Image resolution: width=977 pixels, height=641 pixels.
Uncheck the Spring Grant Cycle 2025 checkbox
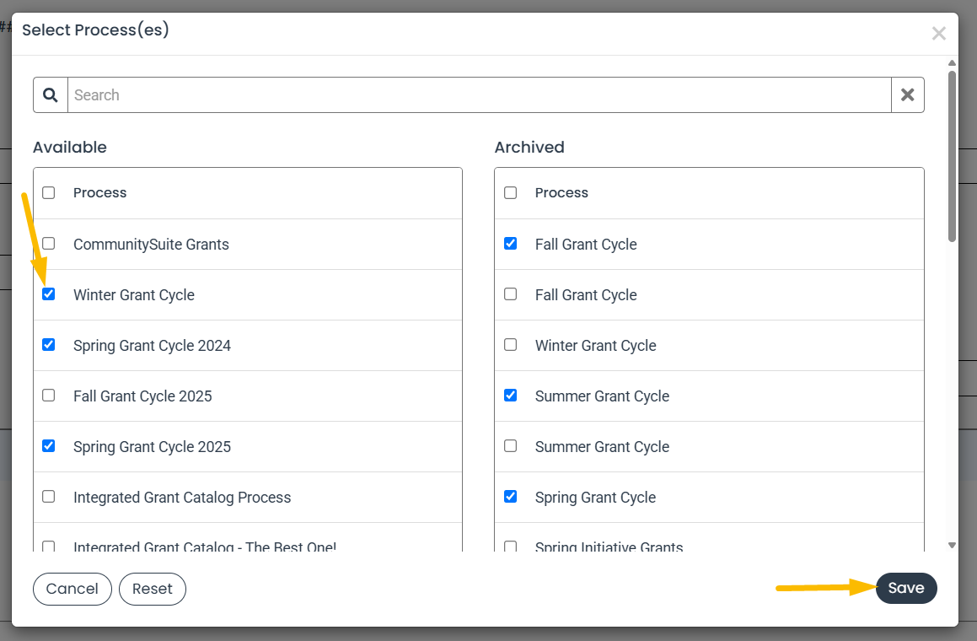point(49,446)
